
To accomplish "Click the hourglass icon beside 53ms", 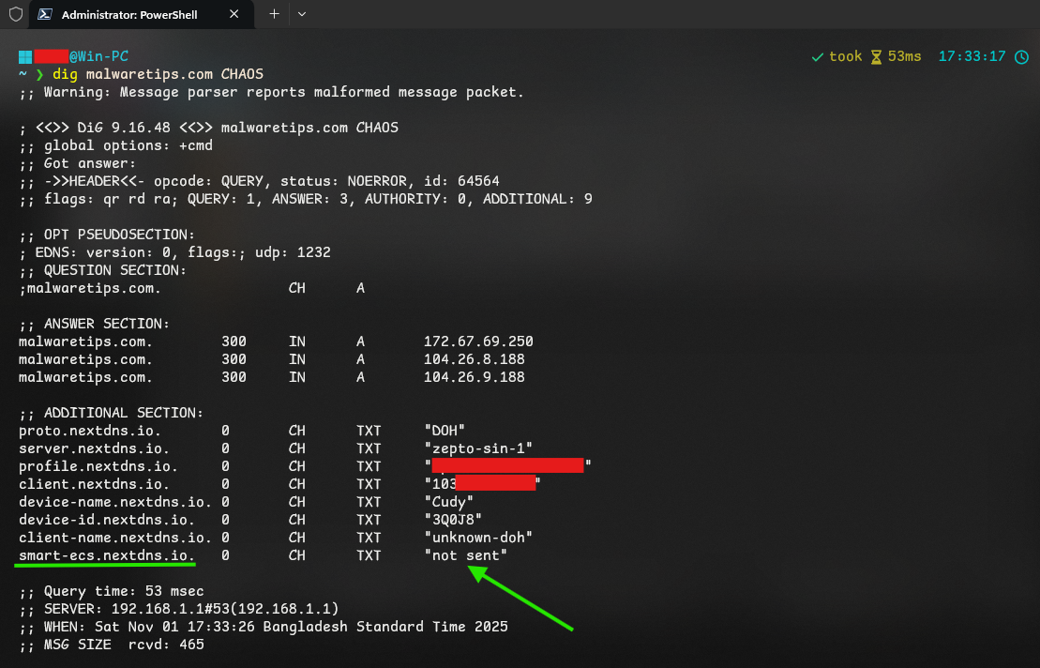I will (x=876, y=57).
